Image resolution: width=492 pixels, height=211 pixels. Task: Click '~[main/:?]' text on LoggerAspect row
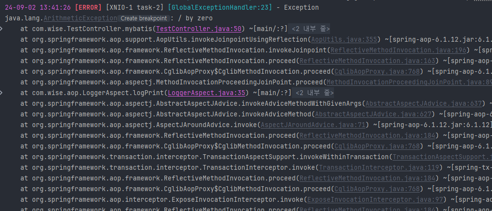[272, 93]
